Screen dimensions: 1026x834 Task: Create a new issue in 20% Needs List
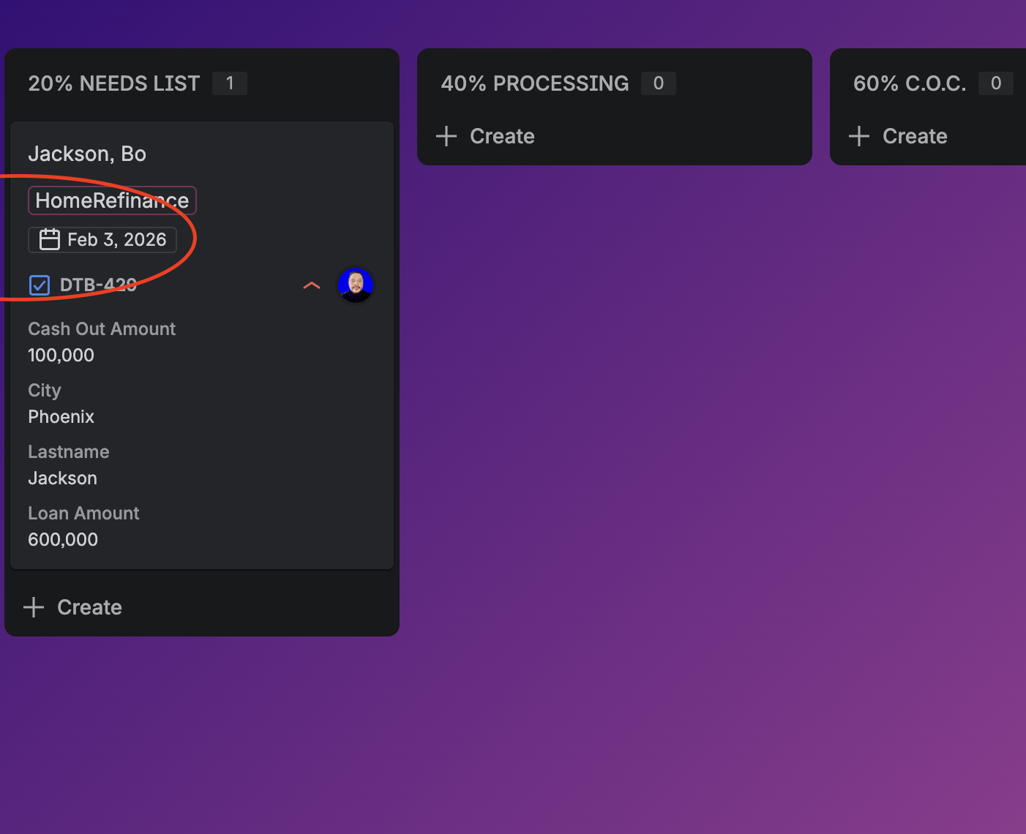tap(73, 607)
